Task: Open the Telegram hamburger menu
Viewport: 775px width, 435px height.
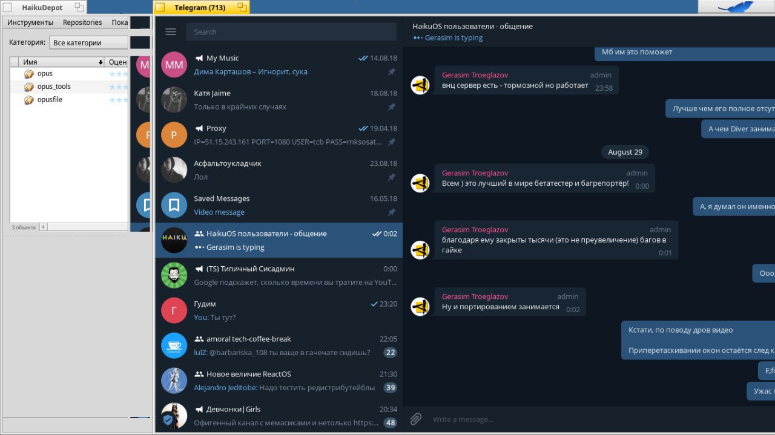Action: tap(171, 31)
